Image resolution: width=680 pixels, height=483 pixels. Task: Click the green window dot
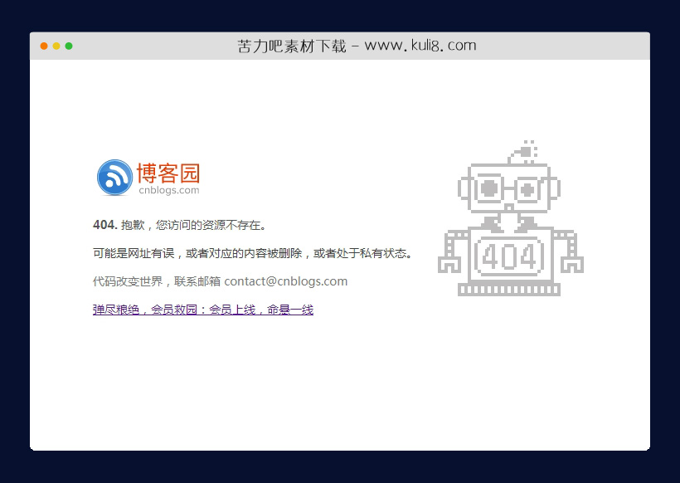[70, 46]
